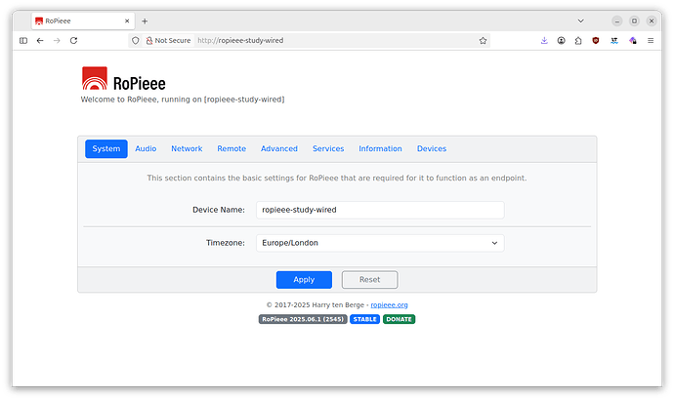
Task: Switch to the System tab
Action: [106, 148]
